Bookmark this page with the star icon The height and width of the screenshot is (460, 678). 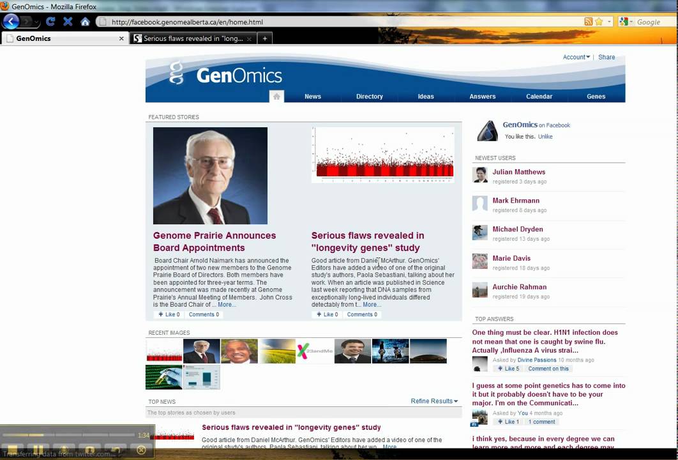(x=599, y=22)
